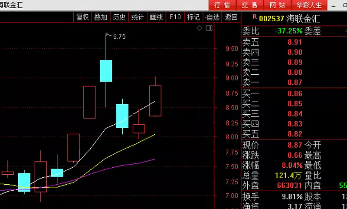Image resolution: width=347 pixels, height=209 pixels.
Task: Select the 买二 price 8.85
Action: [295, 104]
